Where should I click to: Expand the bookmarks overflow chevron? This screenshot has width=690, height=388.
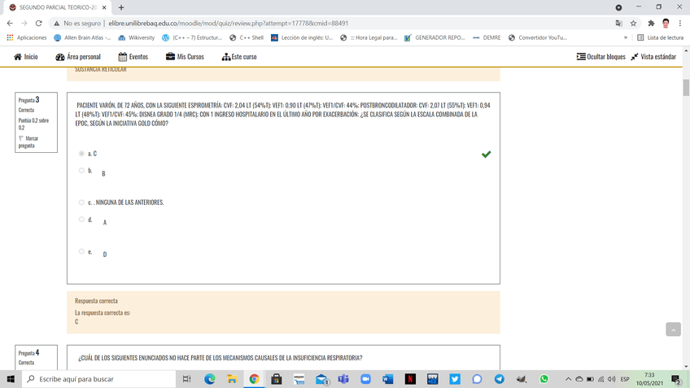pyautogui.click(x=626, y=37)
